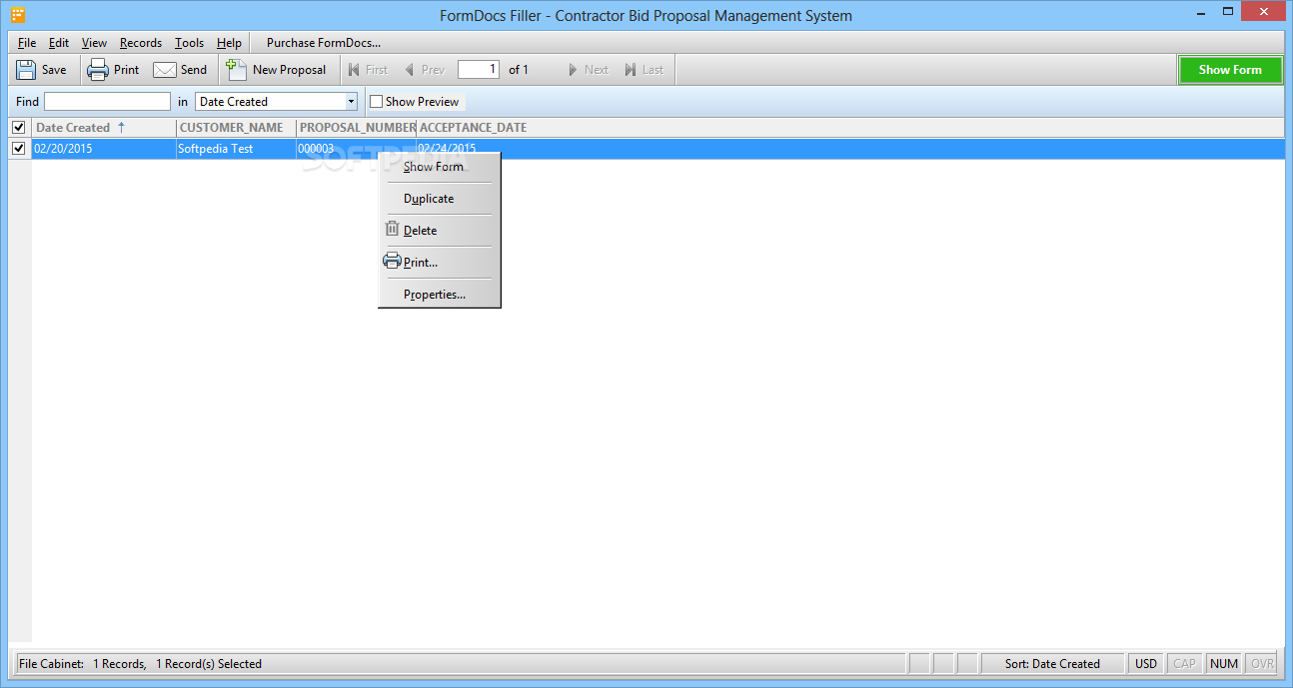The width and height of the screenshot is (1293, 688).
Task: Click the NUM status bar indicator
Action: pos(1224,664)
